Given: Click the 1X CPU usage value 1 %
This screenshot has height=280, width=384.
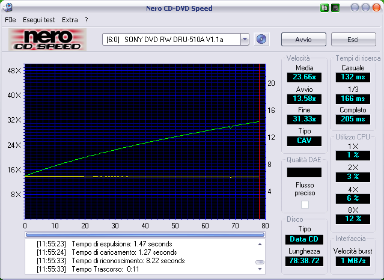Looking at the screenshot, I should pos(353,155).
